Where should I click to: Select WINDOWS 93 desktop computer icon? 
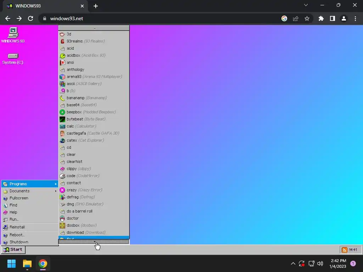(13, 35)
